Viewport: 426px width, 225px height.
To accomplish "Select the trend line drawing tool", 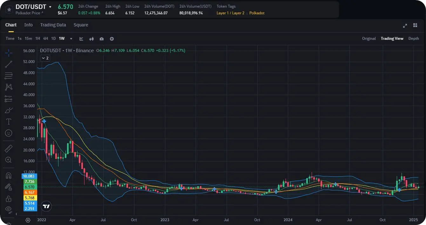I will pyautogui.click(x=9, y=64).
